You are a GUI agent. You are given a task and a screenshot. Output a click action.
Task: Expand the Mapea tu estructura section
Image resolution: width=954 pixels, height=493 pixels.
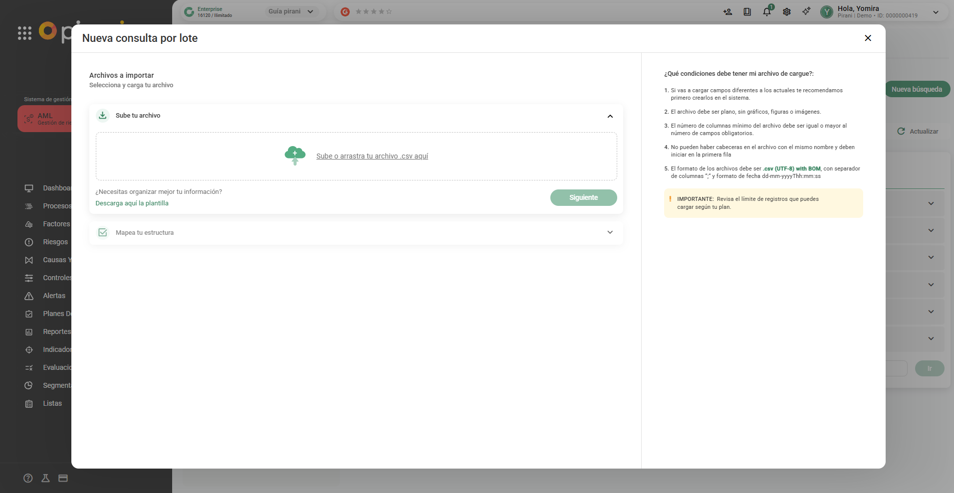coord(610,233)
